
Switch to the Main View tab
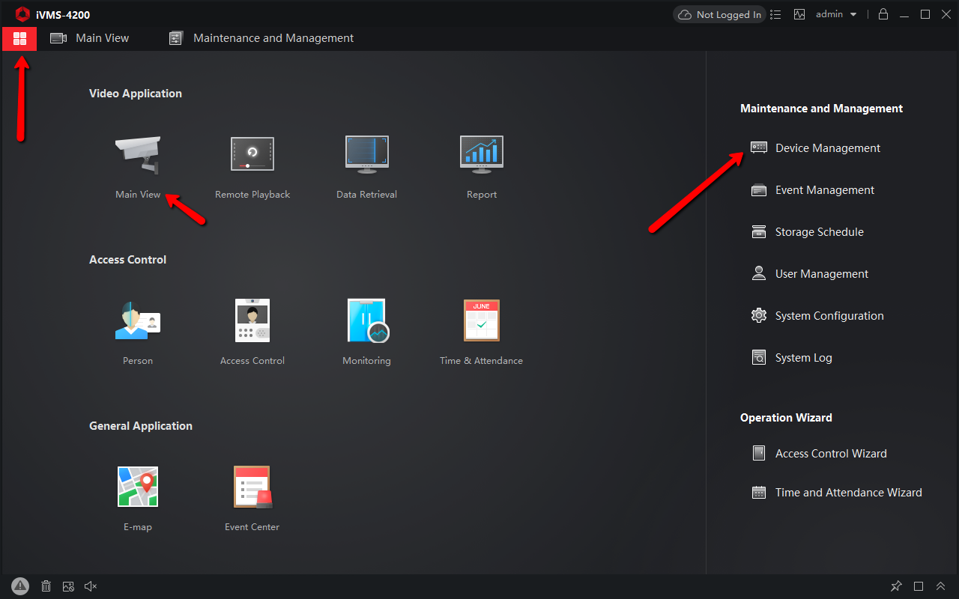[90, 38]
